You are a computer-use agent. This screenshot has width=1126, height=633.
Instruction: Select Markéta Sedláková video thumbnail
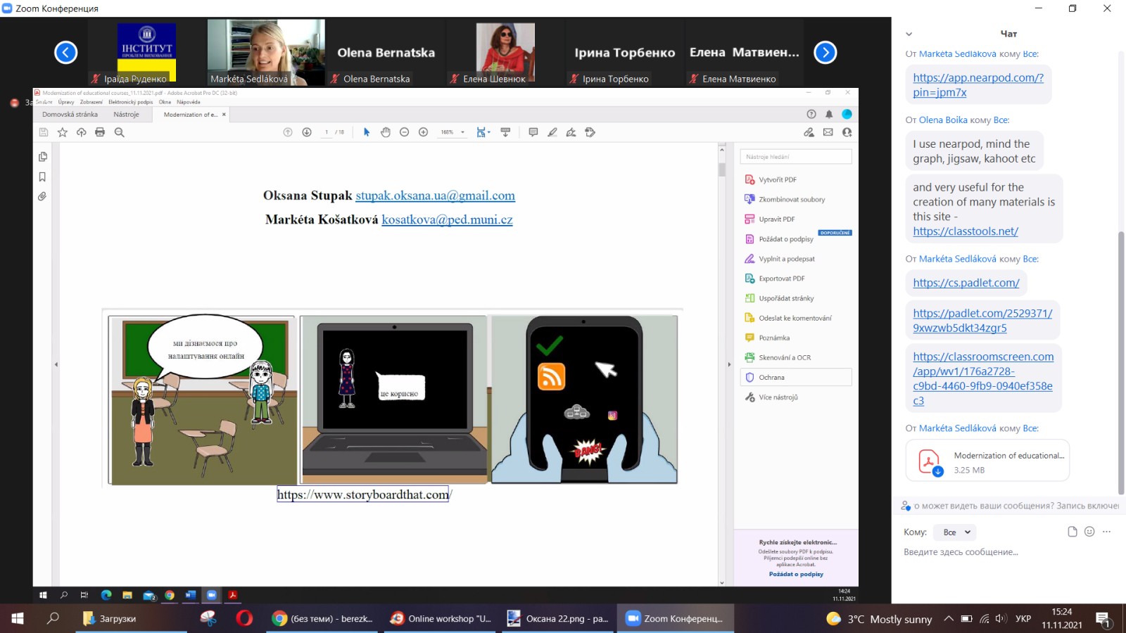point(266,52)
